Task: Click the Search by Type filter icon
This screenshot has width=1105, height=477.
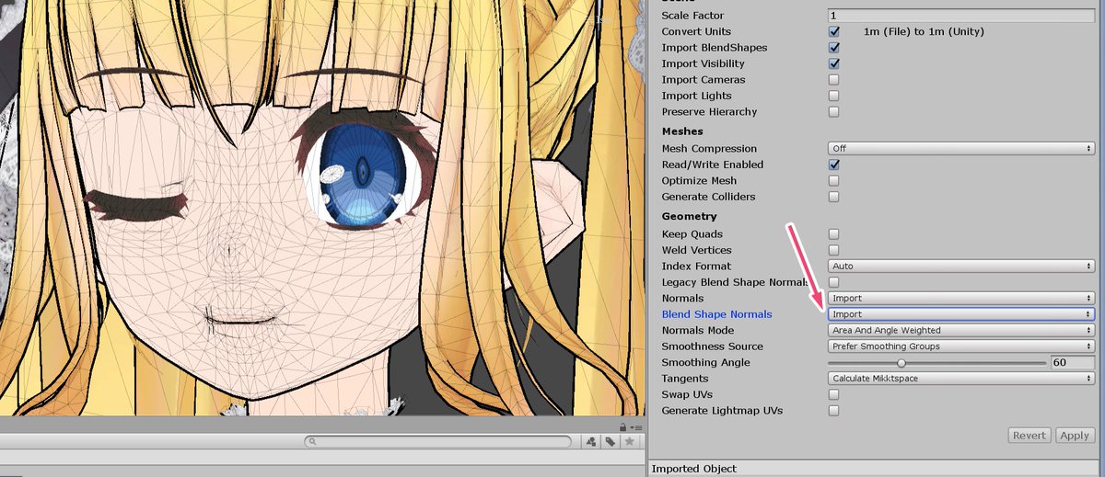Action: tap(591, 442)
